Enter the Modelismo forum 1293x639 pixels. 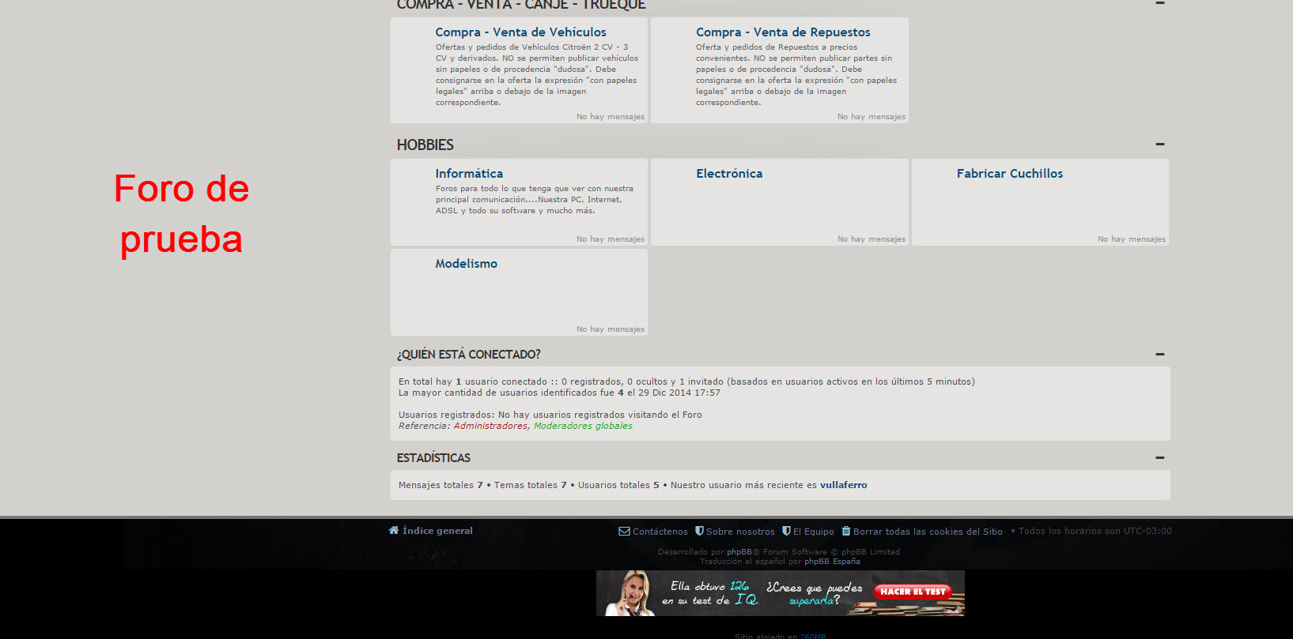(466, 264)
